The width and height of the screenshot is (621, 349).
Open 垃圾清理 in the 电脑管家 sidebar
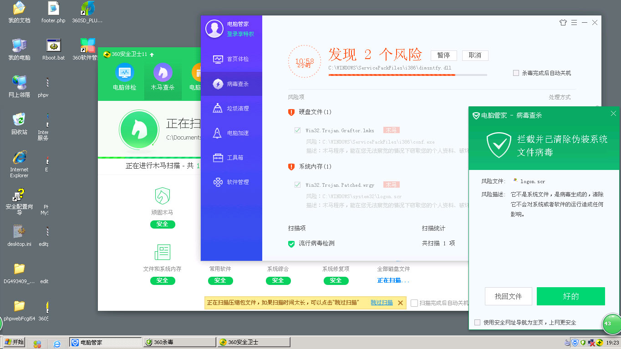[x=231, y=108]
